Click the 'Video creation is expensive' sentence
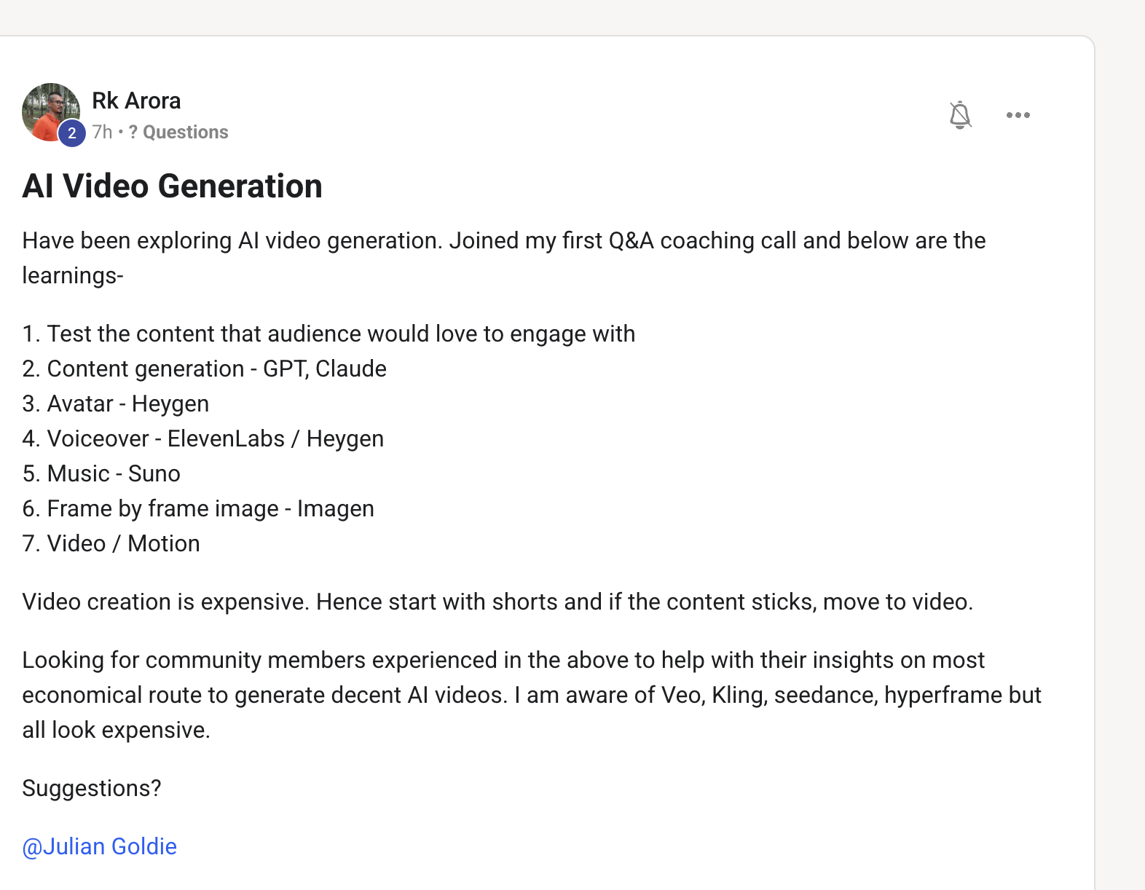The image size is (1145, 890). 497,602
